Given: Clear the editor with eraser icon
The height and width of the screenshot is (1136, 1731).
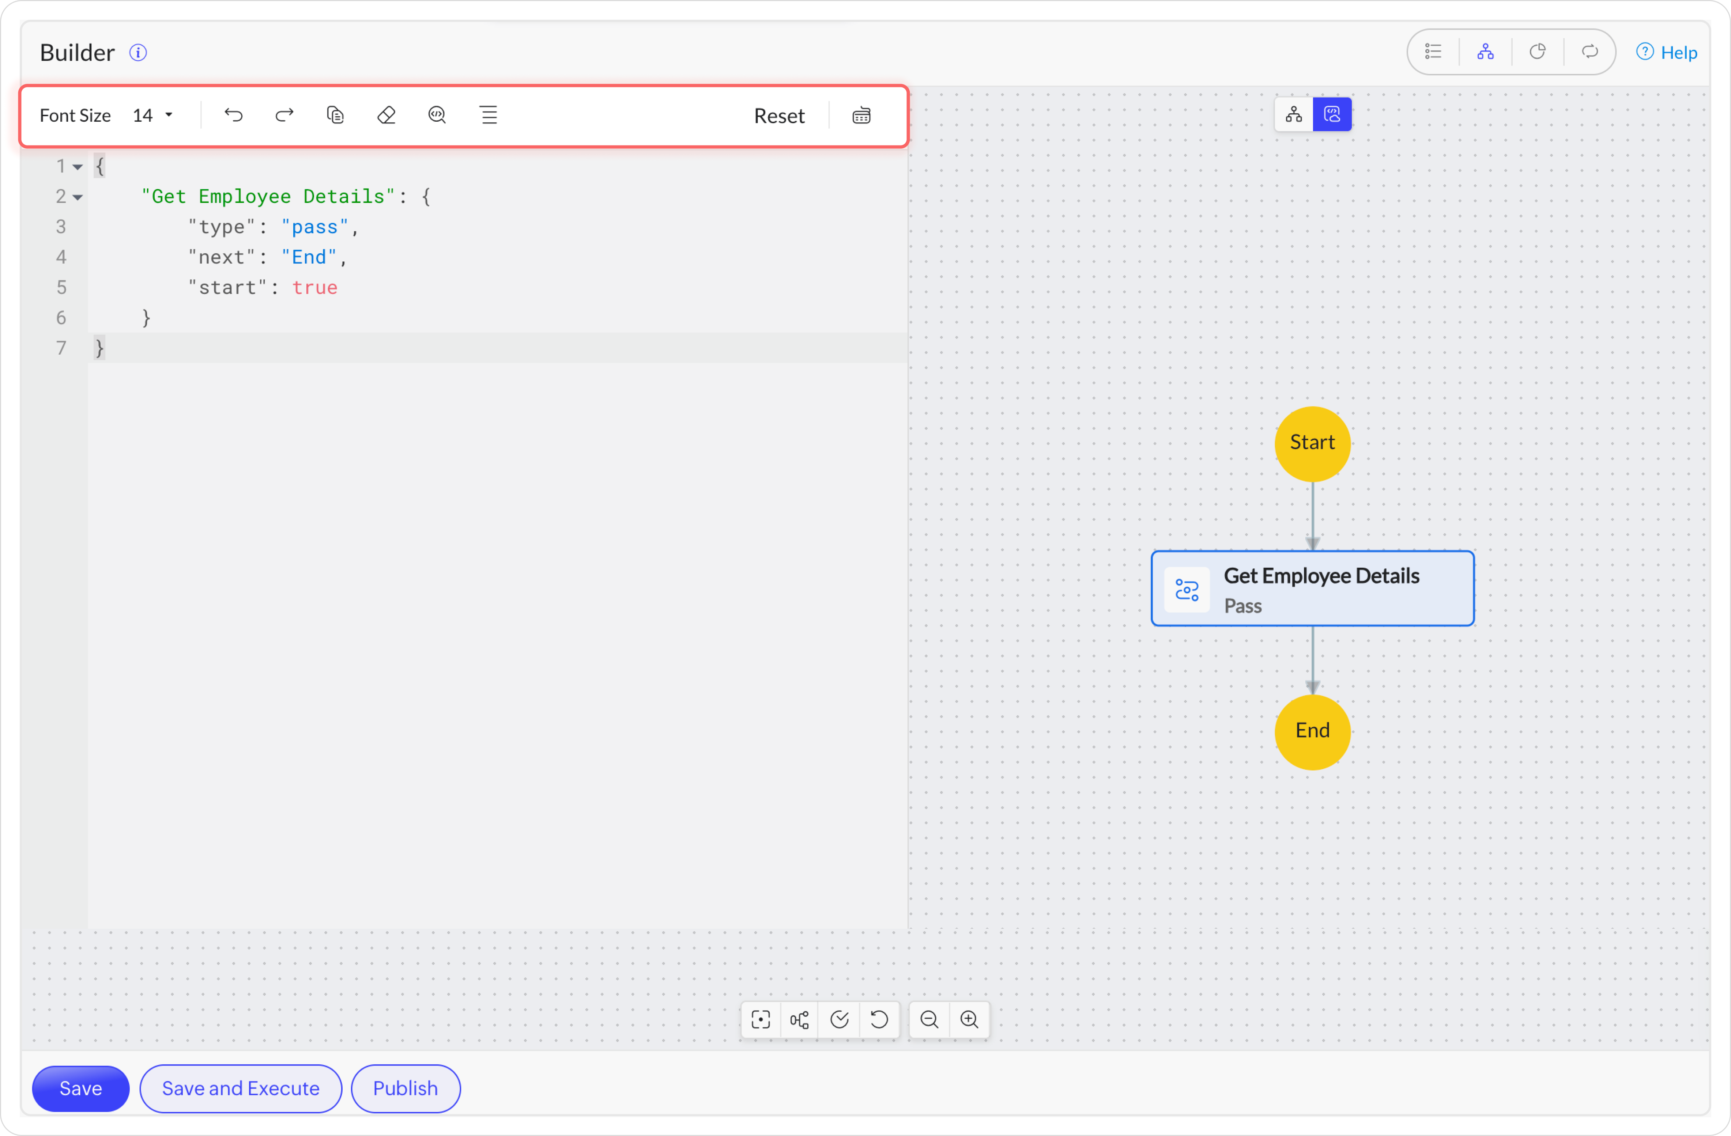Looking at the screenshot, I should 386,115.
